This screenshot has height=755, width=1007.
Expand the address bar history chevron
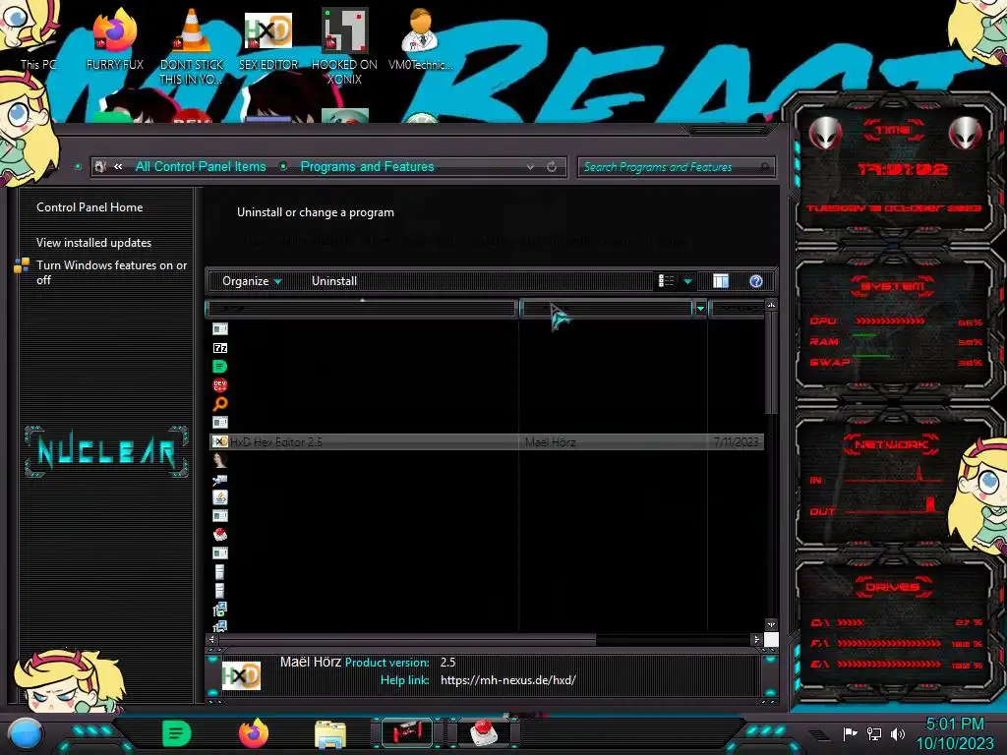point(530,167)
